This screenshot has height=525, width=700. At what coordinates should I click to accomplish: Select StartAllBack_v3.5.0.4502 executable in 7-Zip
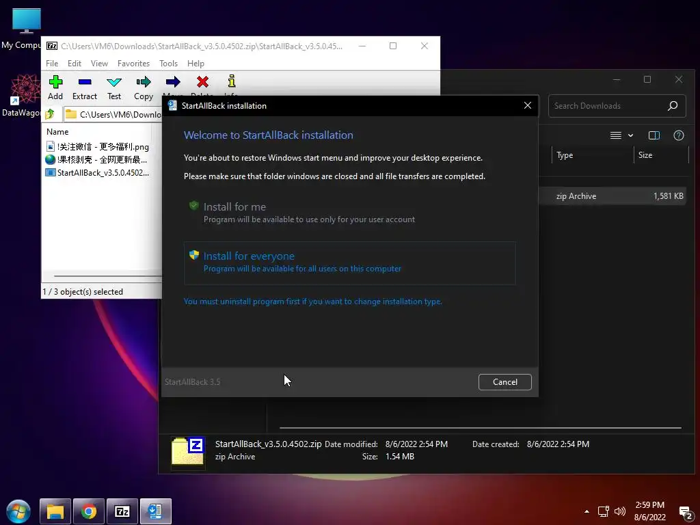point(97,172)
